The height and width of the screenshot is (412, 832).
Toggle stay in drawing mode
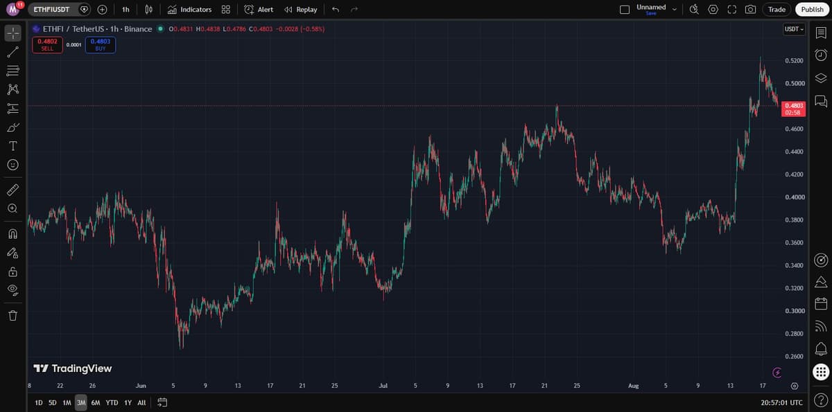pyautogui.click(x=12, y=253)
